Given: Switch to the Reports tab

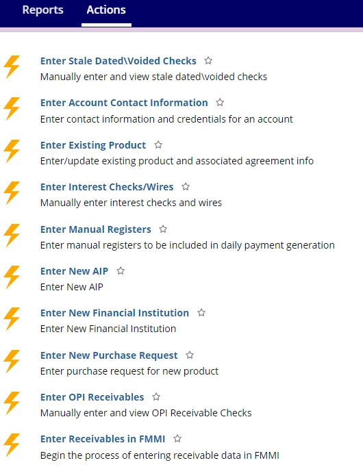Looking at the screenshot, I should tap(42, 10).
